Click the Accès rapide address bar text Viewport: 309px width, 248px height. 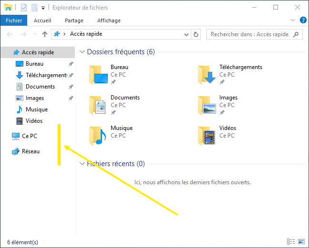[86, 34]
